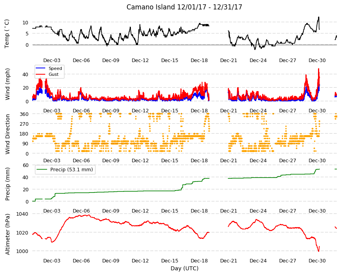Click the Day (UTC) x-axis label
The width and height of the screenshot is (342, 275).
(184, 268)
